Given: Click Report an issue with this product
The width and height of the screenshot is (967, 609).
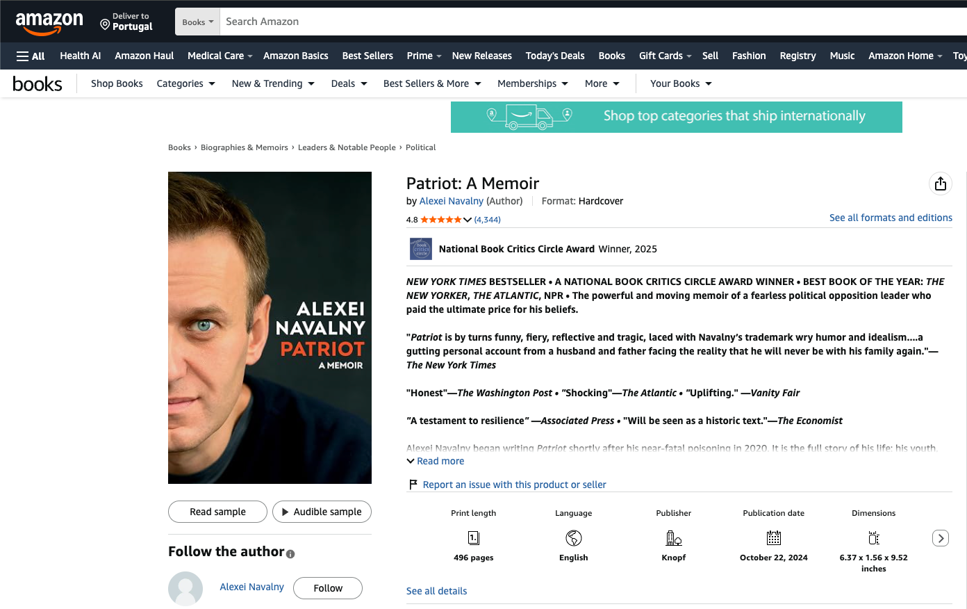Looking at the screenshot, I should (514, 485).
